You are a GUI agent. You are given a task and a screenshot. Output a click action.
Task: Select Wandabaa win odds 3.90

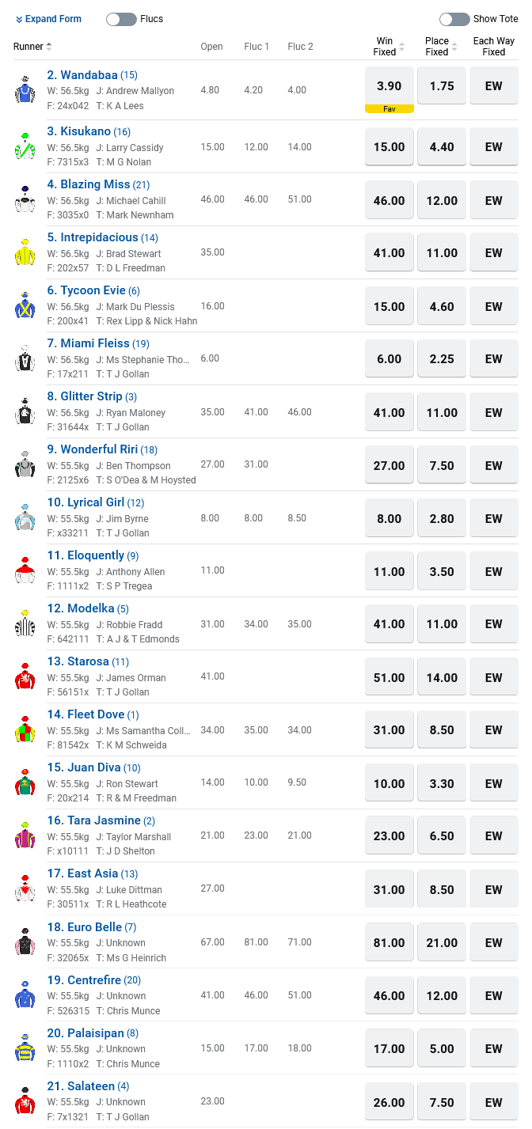click(389, 86)
